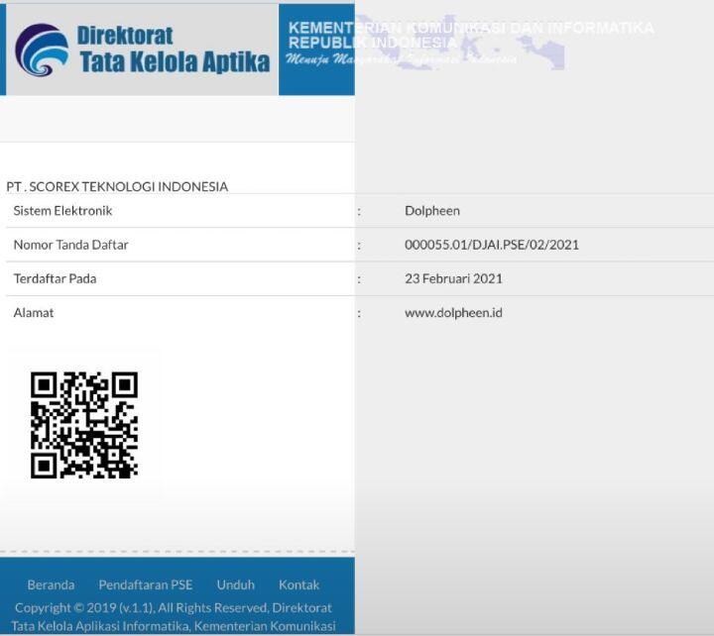The width and height of the screenshot is (714, 636).
Task: Click the www.dolpheen.id address
Action: pyautogui.click(x=453, y=312)
